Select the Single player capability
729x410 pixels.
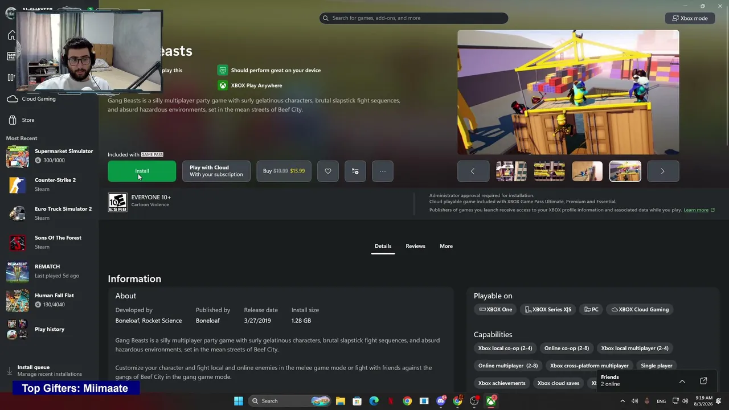pos(657,366)
